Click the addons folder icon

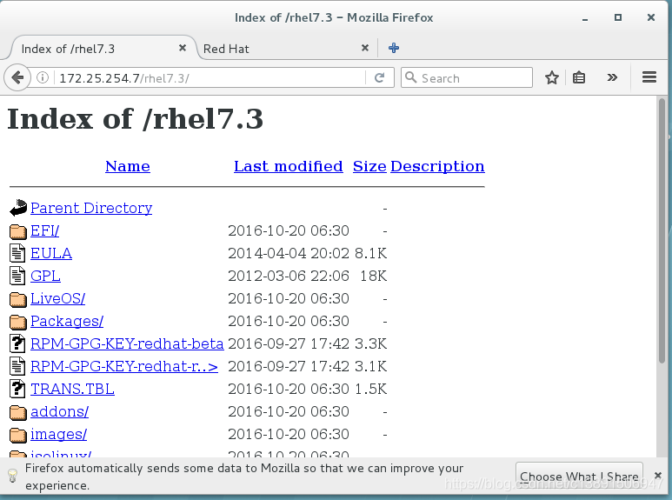pyautogui.click(x=18, y=412)
